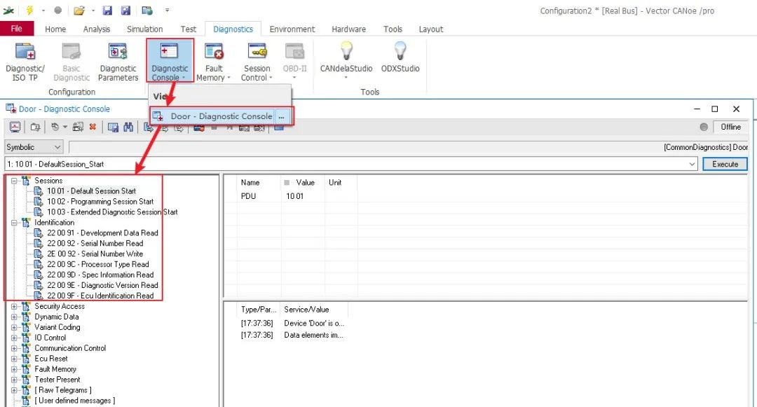Click the open configuration folder icon
The height and width of the screenshot is (407, 757).
(x=79, y=10)
